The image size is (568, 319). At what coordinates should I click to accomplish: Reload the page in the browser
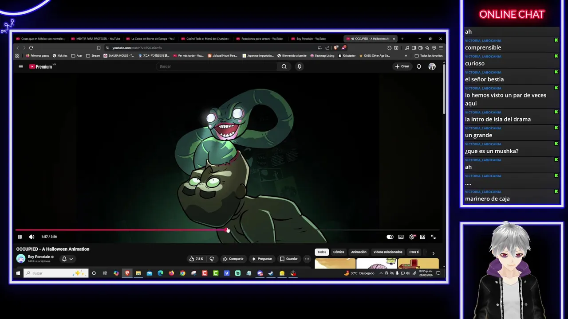[x=31, y=47]
